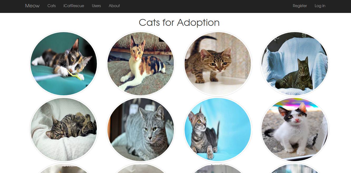Select the gray cat close-up photo
Screen dimensions: 351x173
pyautogui.click(x=141, y=130)
